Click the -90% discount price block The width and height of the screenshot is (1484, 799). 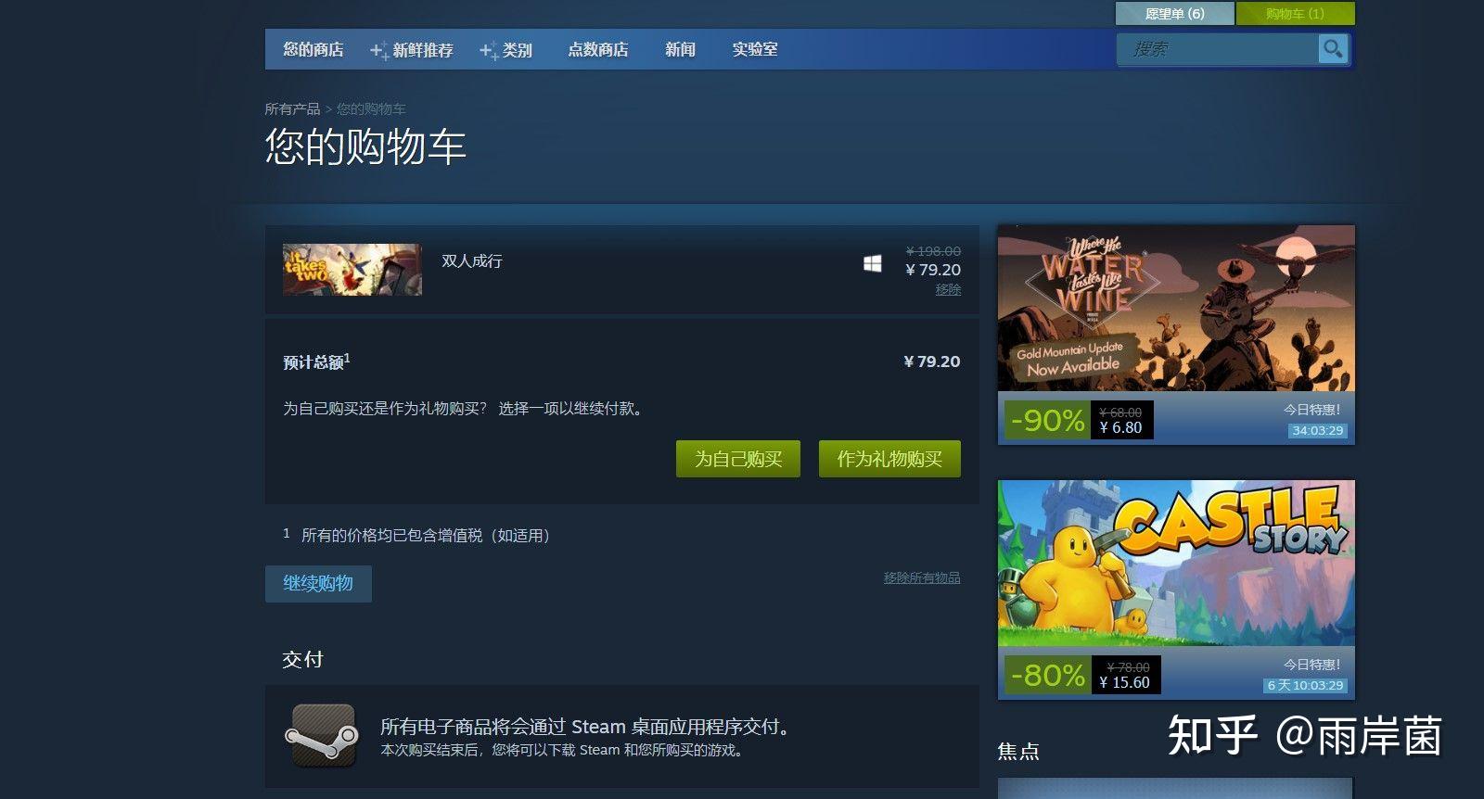1079,420
